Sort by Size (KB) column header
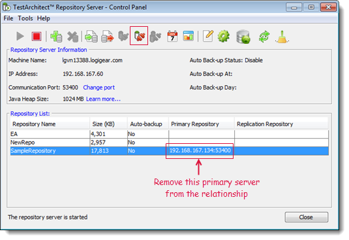The width and height of the screenshot is (349, 240). [109, 124]
